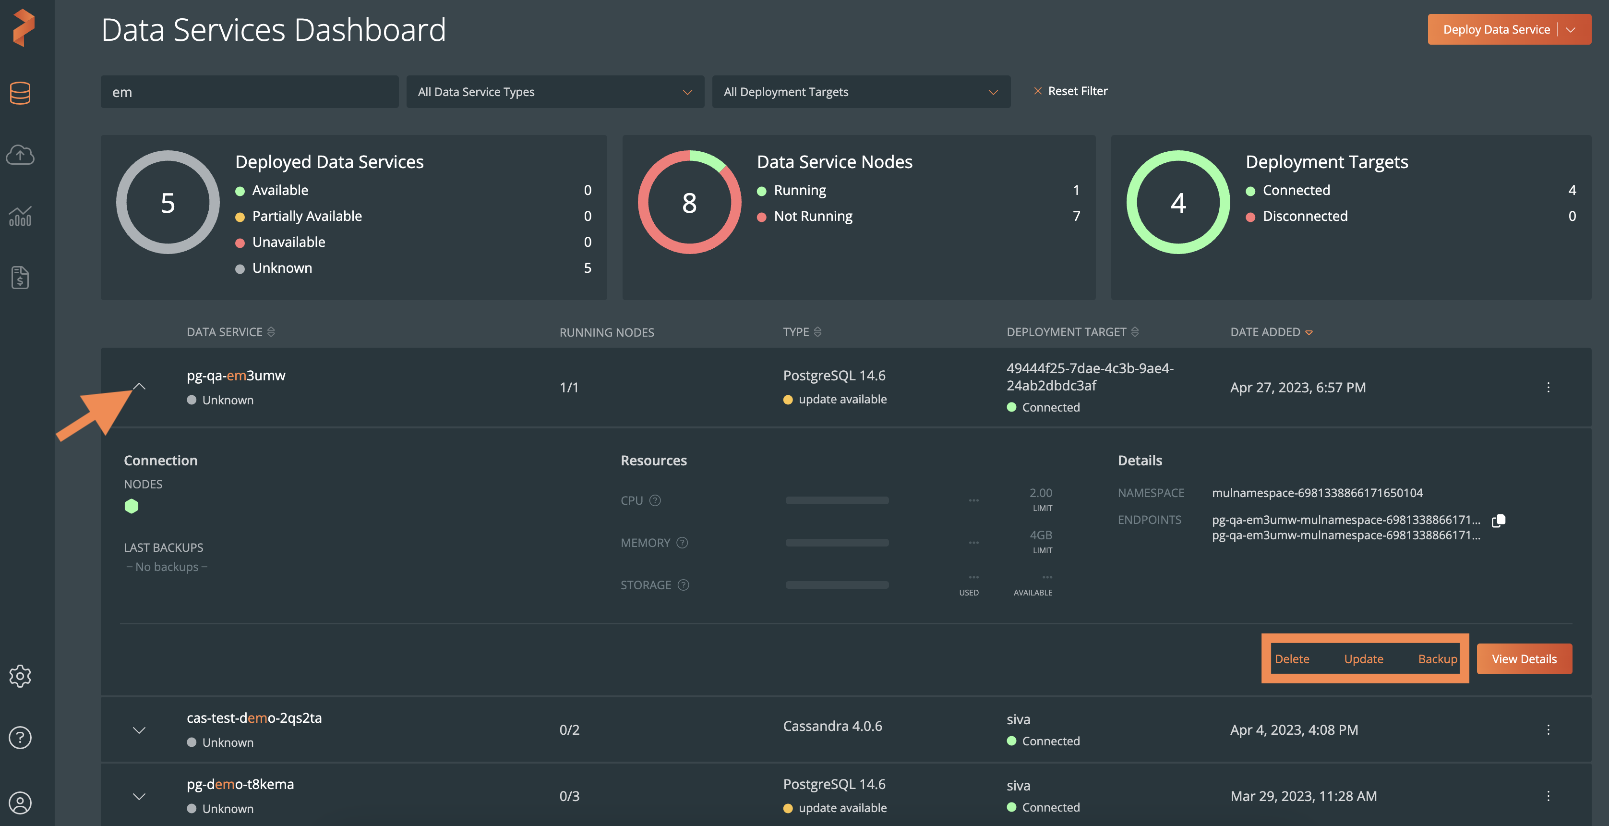Viewport: 1609px width, 826px height.
Task: Click the Data Services Dashboard title
Action: point(274,30)
